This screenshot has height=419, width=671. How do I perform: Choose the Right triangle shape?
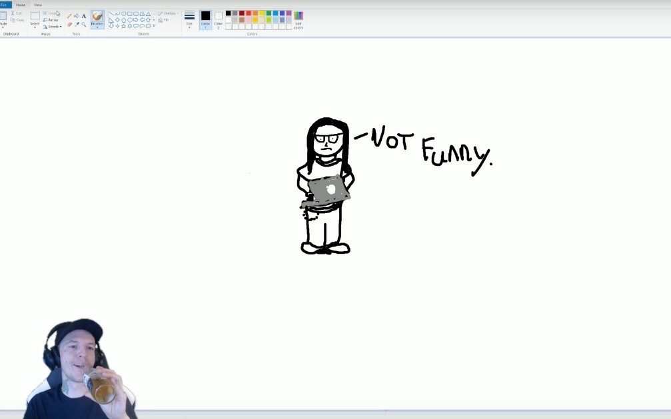click(x=111, y=20)
